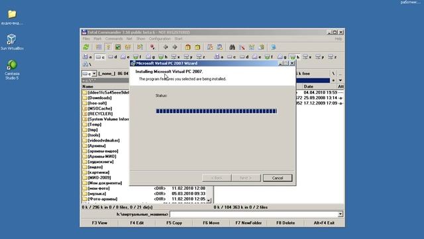Open the Configuration menu

click(160, 39)
